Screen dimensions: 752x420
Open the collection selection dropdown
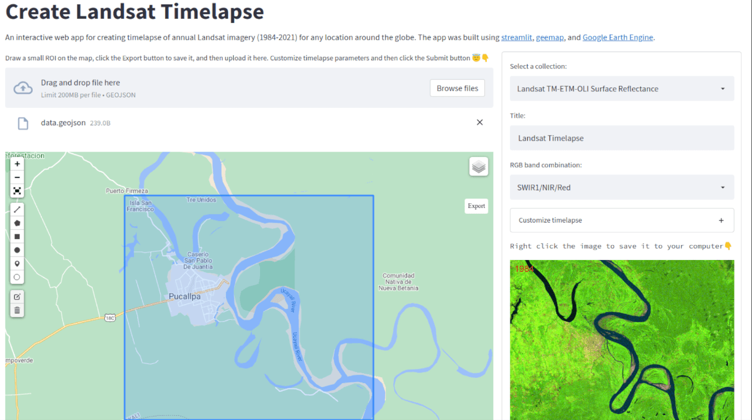click(x=622, y=88)
